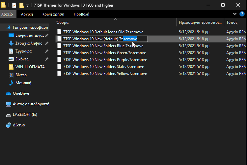This screenshot has width=247, height=165.
Task: Click the Βίντεο film icon
Action: click(x=11, y=75)
